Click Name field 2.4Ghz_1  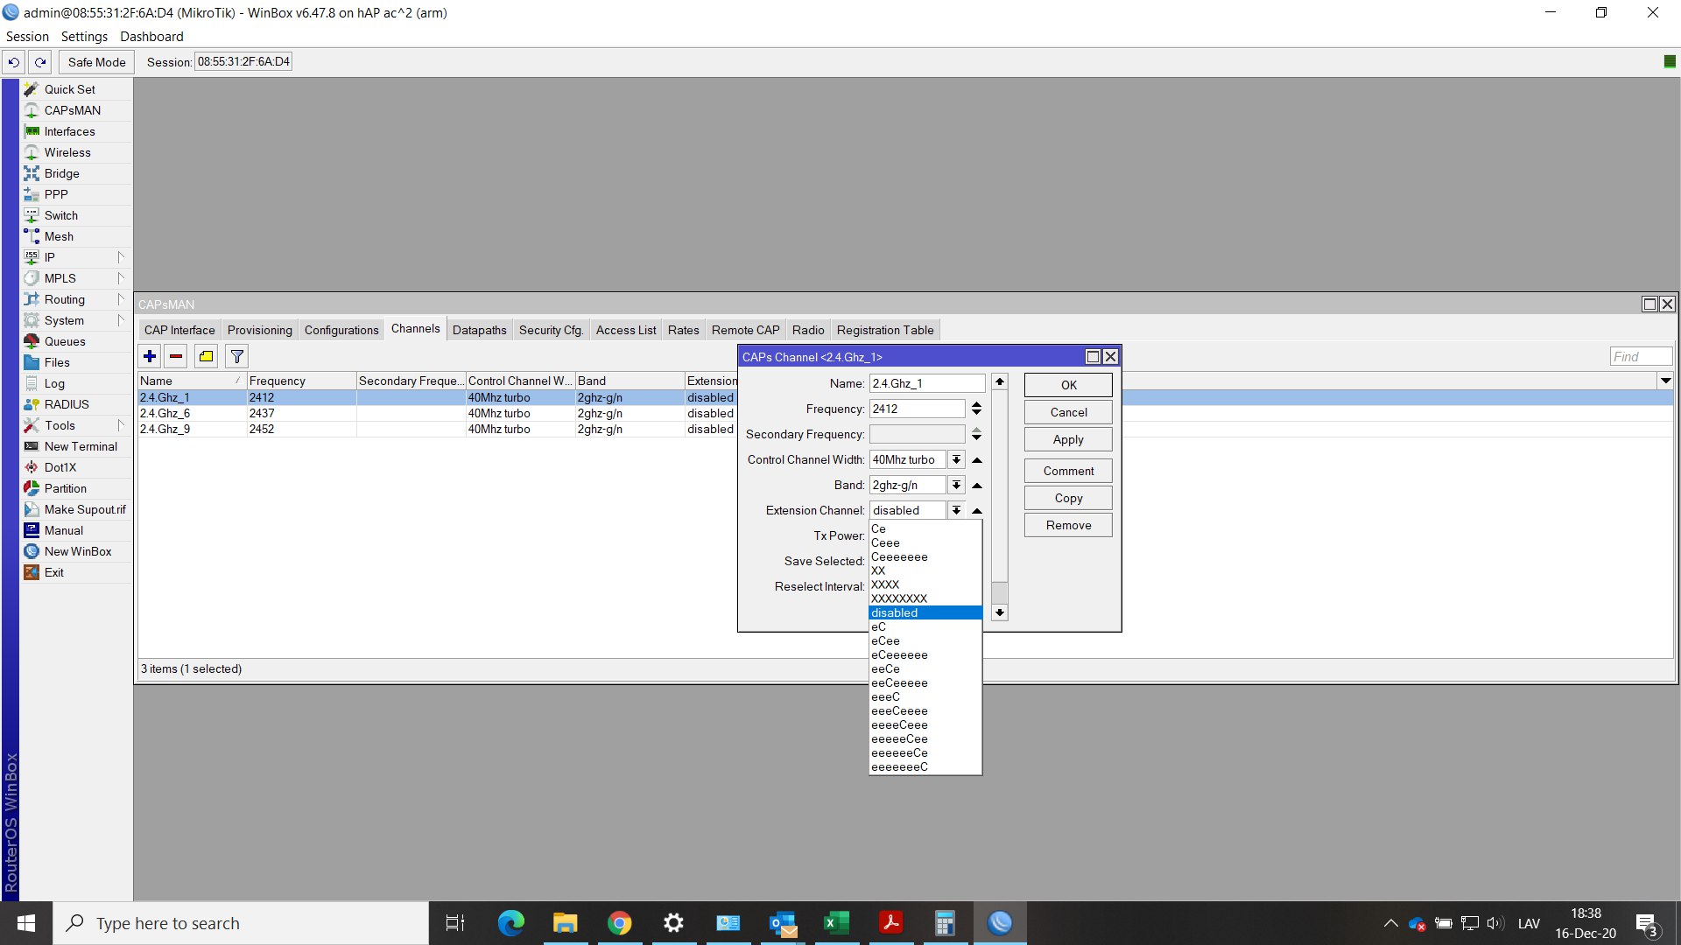927,383
